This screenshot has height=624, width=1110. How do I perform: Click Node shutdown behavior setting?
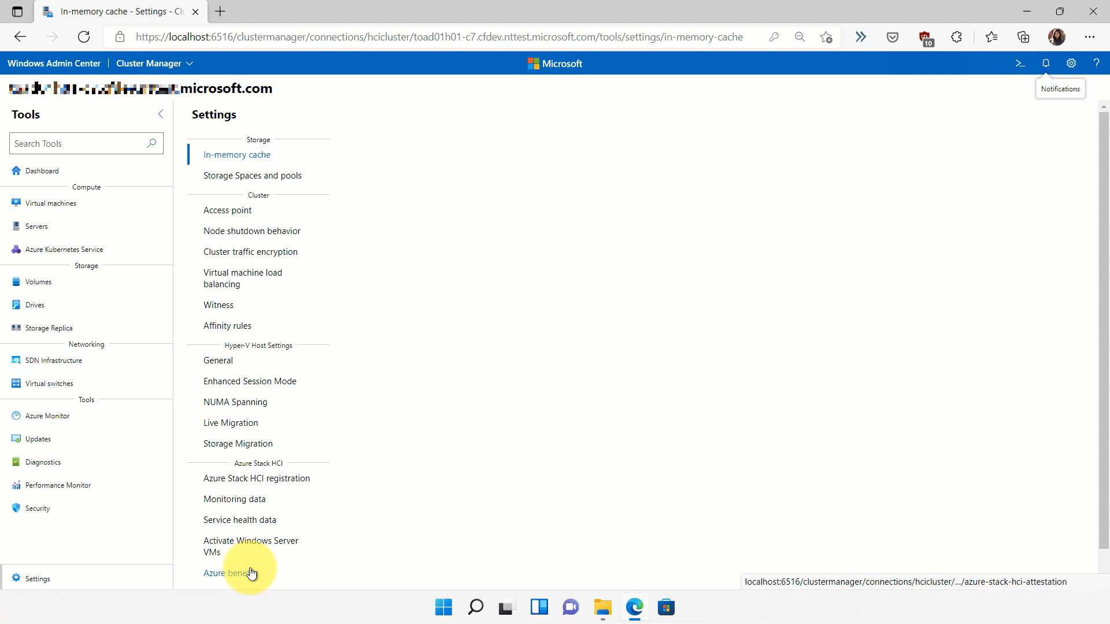coord(251,231)
